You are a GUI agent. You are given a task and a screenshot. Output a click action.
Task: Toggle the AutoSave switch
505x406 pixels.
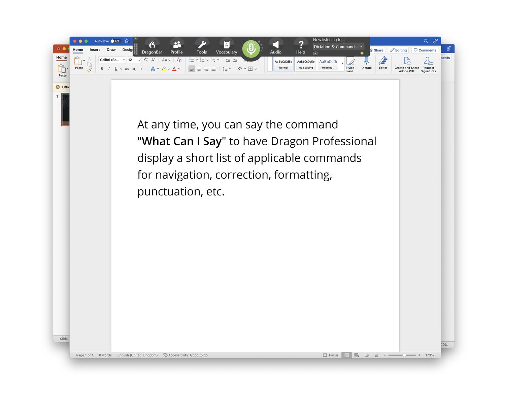tap(115, 41)
